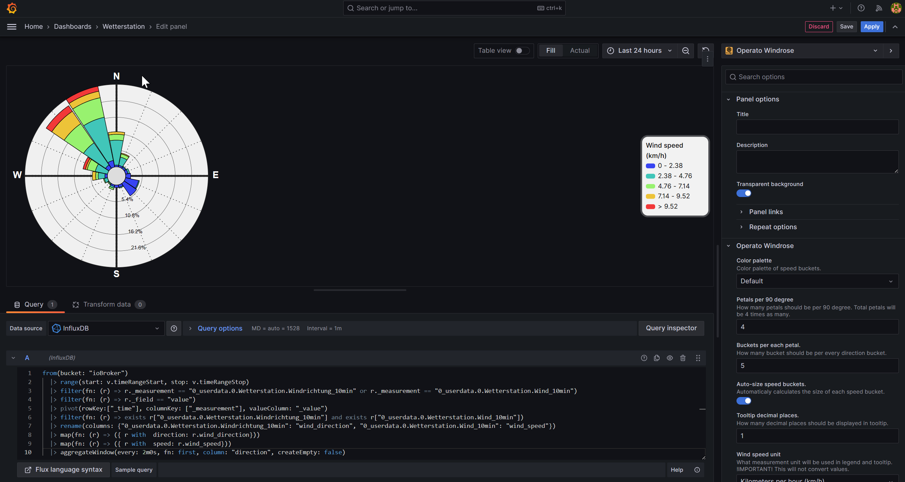Image resolution: width=905 pixels, height=482 pixels.
Task: Click the red legend swatch for > 9.52
Action: point(650,207)
